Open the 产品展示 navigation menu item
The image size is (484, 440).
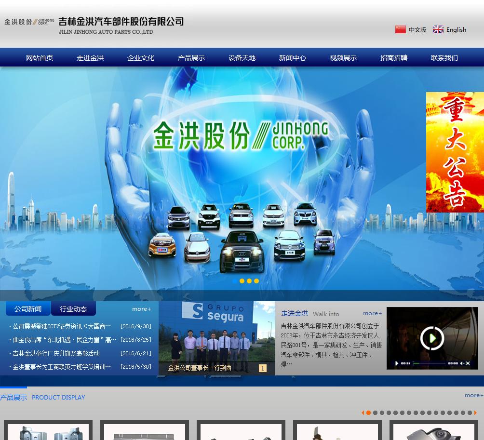[x=191, y=58]
